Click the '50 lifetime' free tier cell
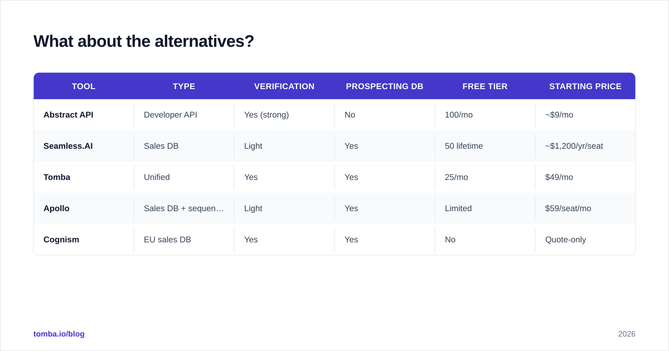This screenshot has width=669, height=351. coord(485,146)
